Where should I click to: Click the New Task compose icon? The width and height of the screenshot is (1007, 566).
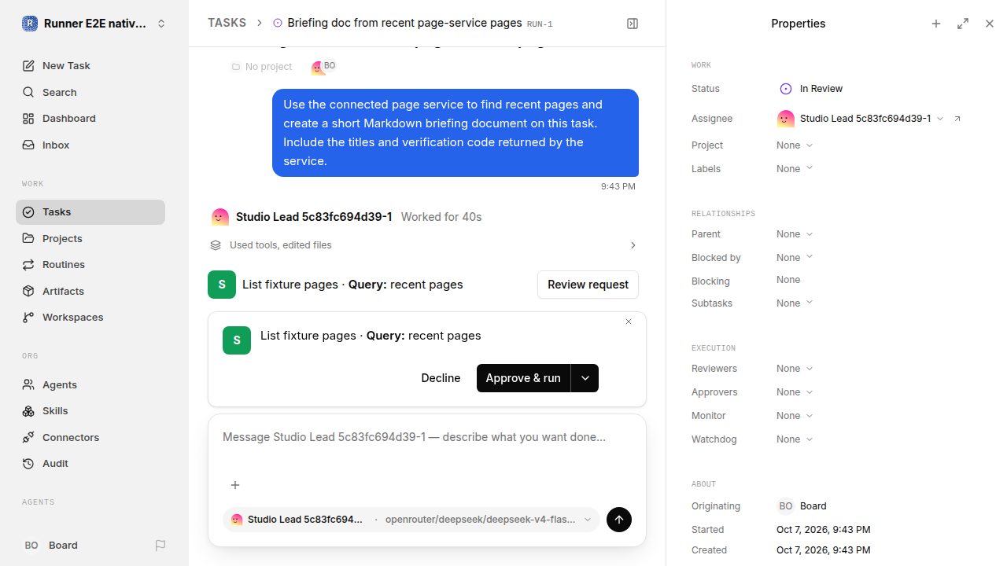coord(28,66)
